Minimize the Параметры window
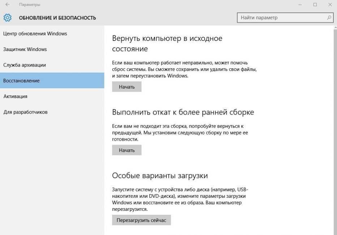The image size is (337, 235). coord(300,5)
